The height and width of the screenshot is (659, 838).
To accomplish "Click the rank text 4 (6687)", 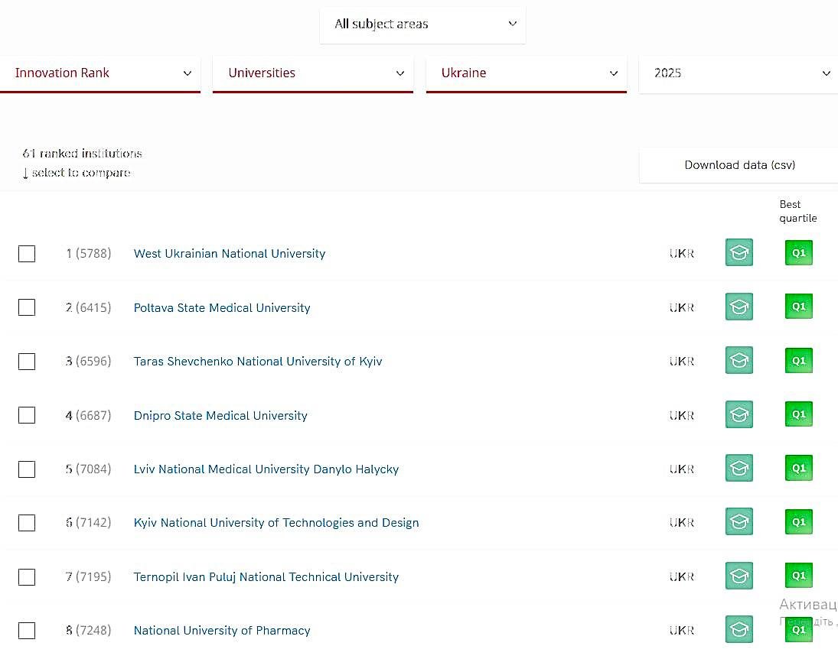I will [x=89, y=415].
